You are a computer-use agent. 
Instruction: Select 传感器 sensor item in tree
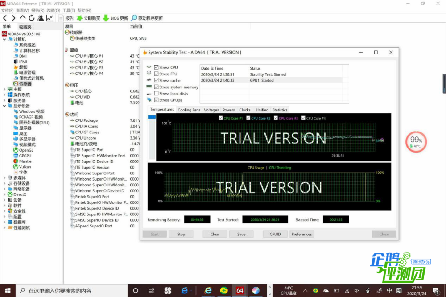[x=23, y=84]
